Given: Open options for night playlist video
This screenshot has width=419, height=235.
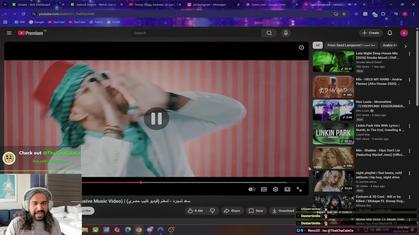Looking at the screenshot, I should point(409,173).
